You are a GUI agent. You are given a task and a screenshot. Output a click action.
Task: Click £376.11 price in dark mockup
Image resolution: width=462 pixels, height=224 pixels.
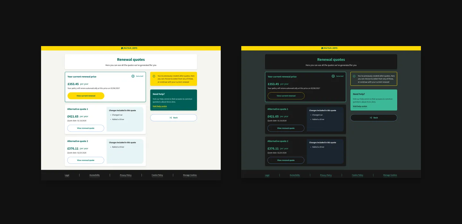(x=273, y=148)
